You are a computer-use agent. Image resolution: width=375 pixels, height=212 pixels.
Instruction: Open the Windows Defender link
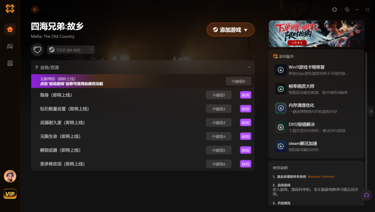(x=321, y=177)
